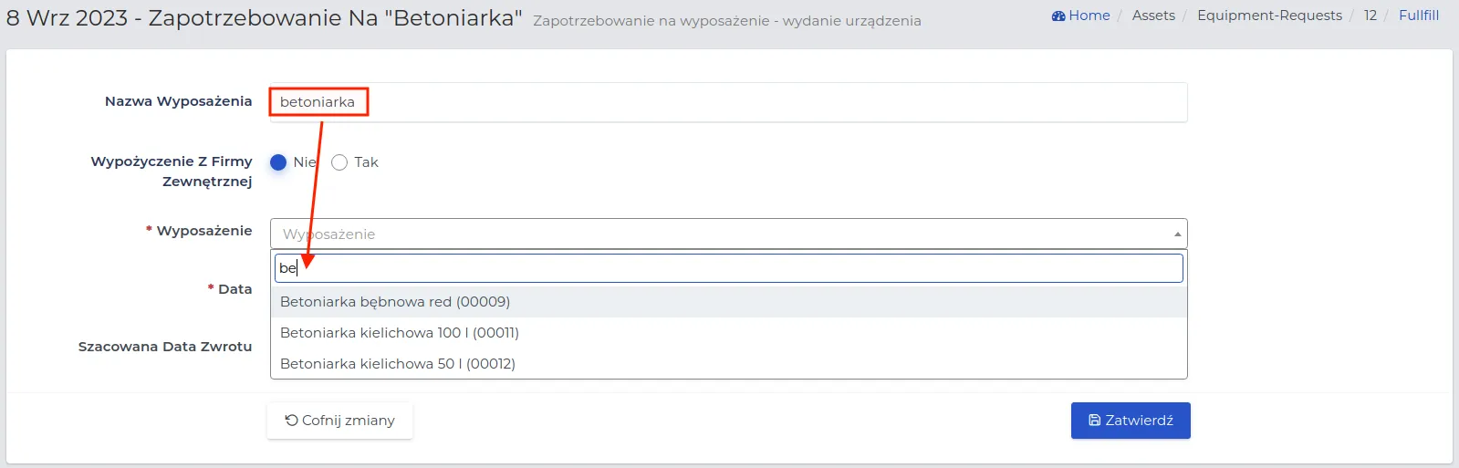Click the Cofnij zmiany button
1459x468 pixels.
339,421
